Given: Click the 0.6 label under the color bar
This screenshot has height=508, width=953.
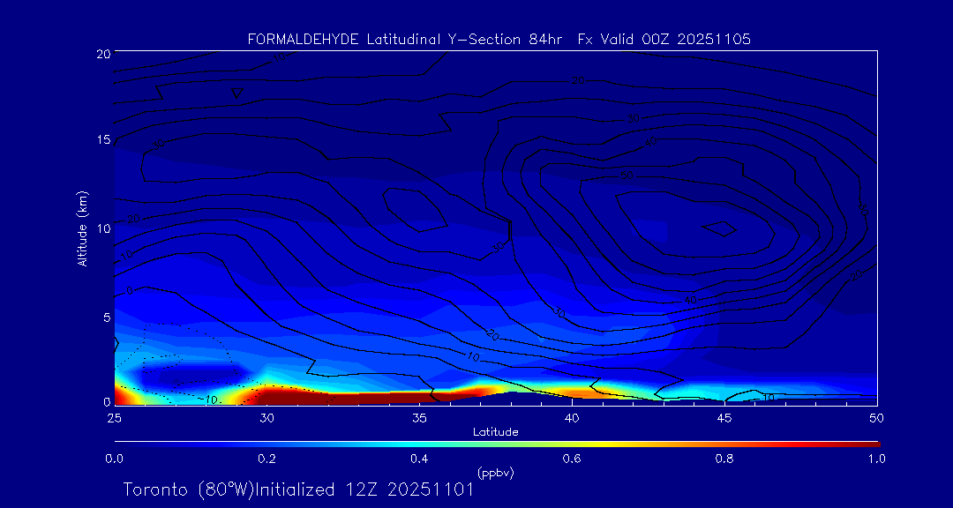Looking at the screenshot, I should pos(572,459).
